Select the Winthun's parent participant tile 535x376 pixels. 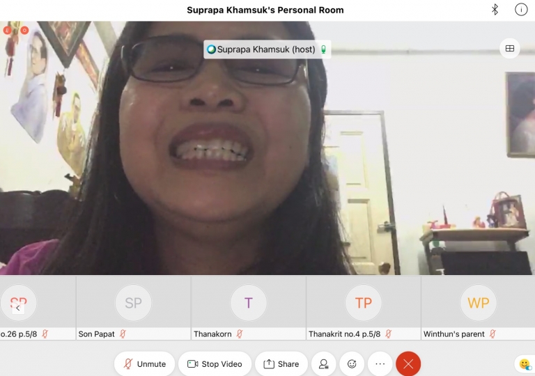[x=479, y=308]
